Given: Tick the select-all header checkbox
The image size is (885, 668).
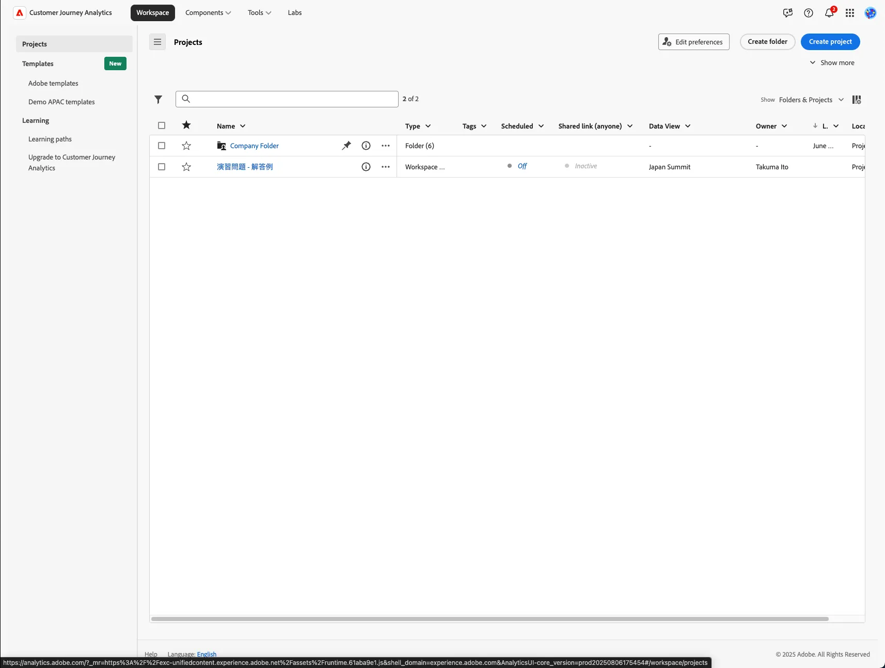Looking at the screenshot, I should [162, 125].
